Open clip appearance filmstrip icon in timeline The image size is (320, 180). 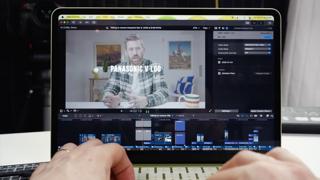coord(261,116)
